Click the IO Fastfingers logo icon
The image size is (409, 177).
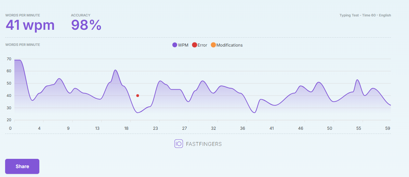179,144
